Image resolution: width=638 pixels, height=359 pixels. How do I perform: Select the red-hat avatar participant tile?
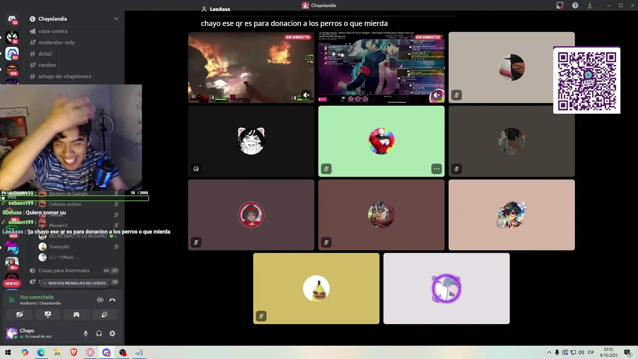251,215
